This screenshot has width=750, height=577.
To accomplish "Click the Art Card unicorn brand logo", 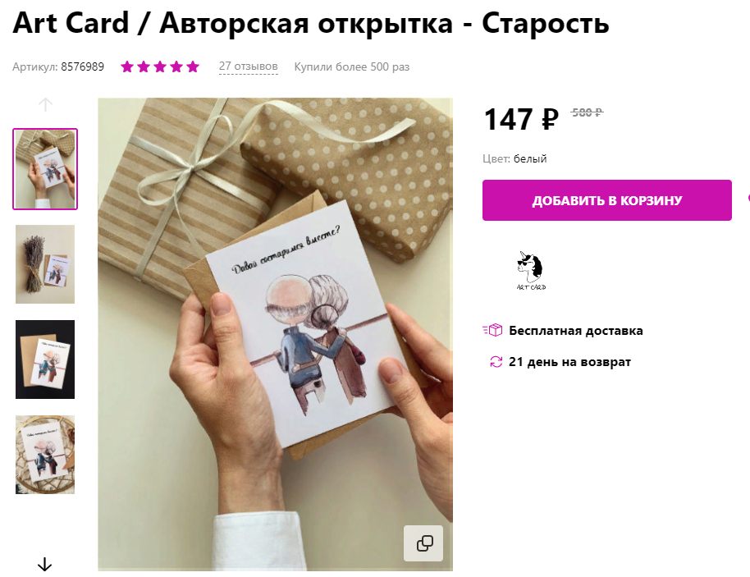I will pos(531,271).
